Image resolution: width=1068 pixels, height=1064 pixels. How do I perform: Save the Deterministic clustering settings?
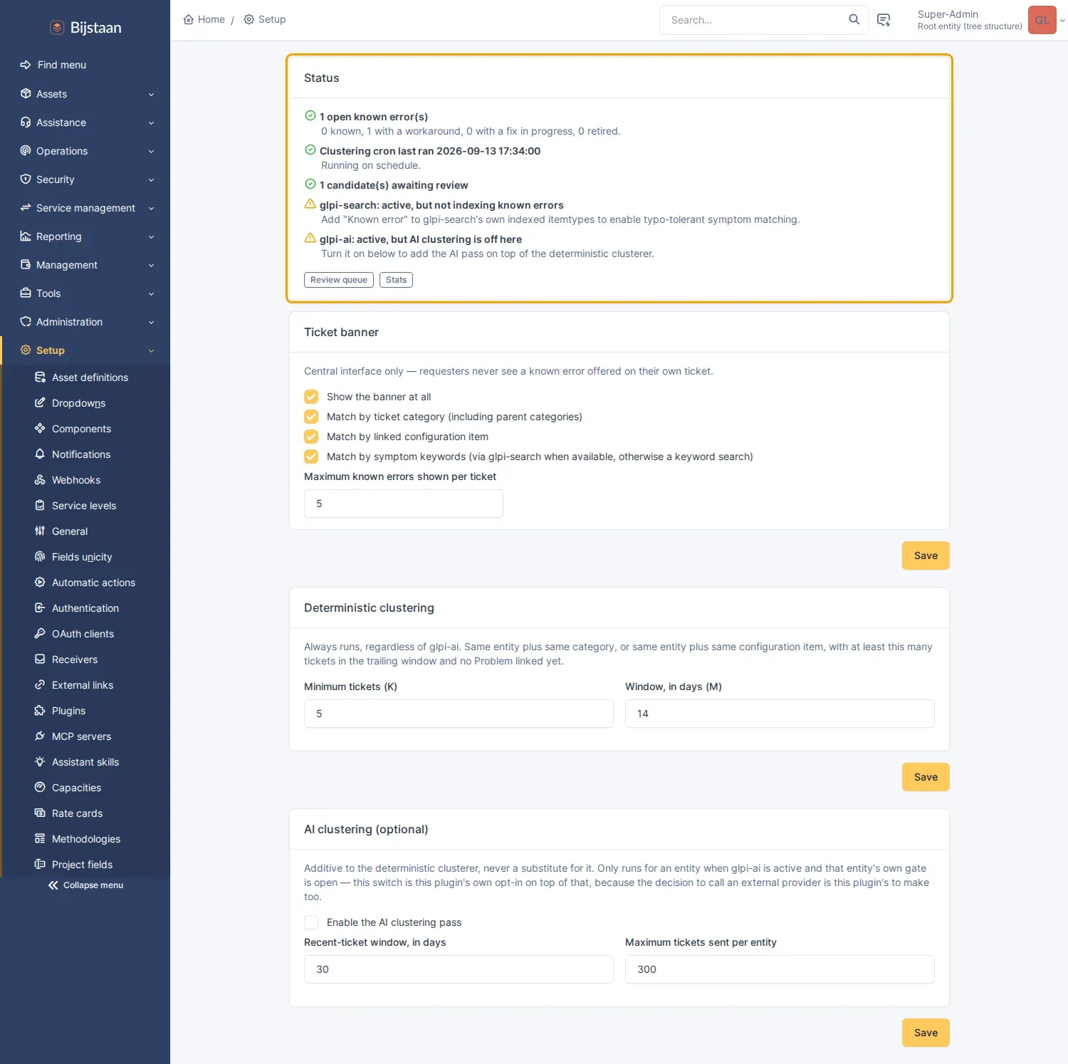pyautogui.click(x=926, y=777)
